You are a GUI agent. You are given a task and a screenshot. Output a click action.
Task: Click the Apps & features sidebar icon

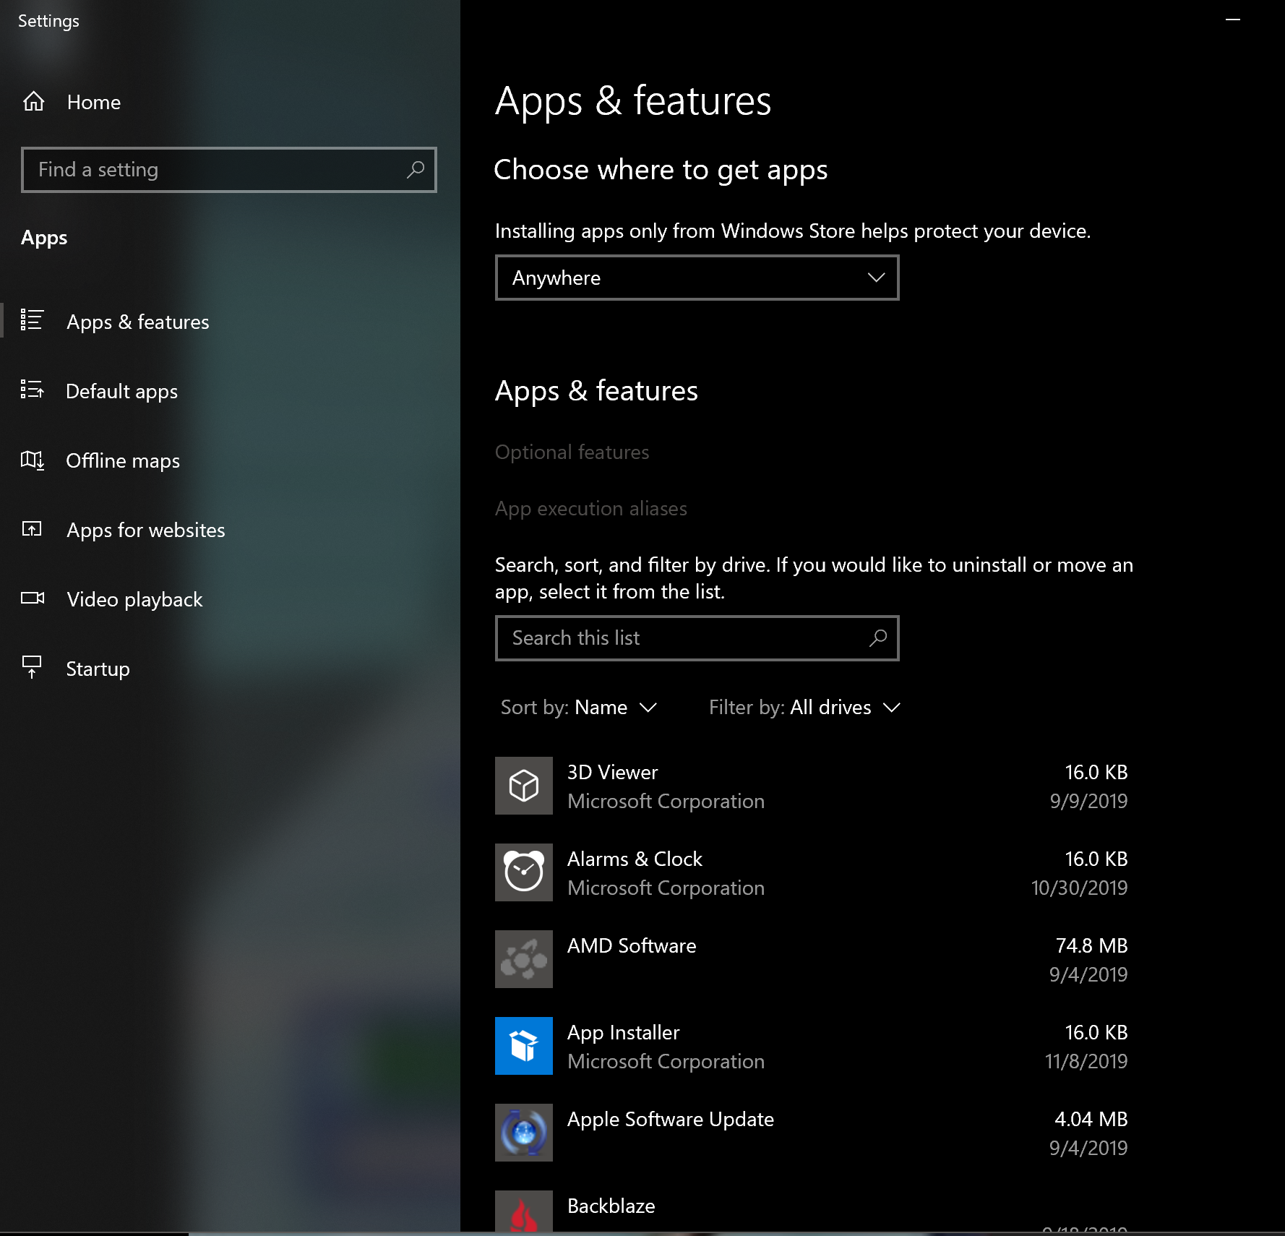point(32,320)
